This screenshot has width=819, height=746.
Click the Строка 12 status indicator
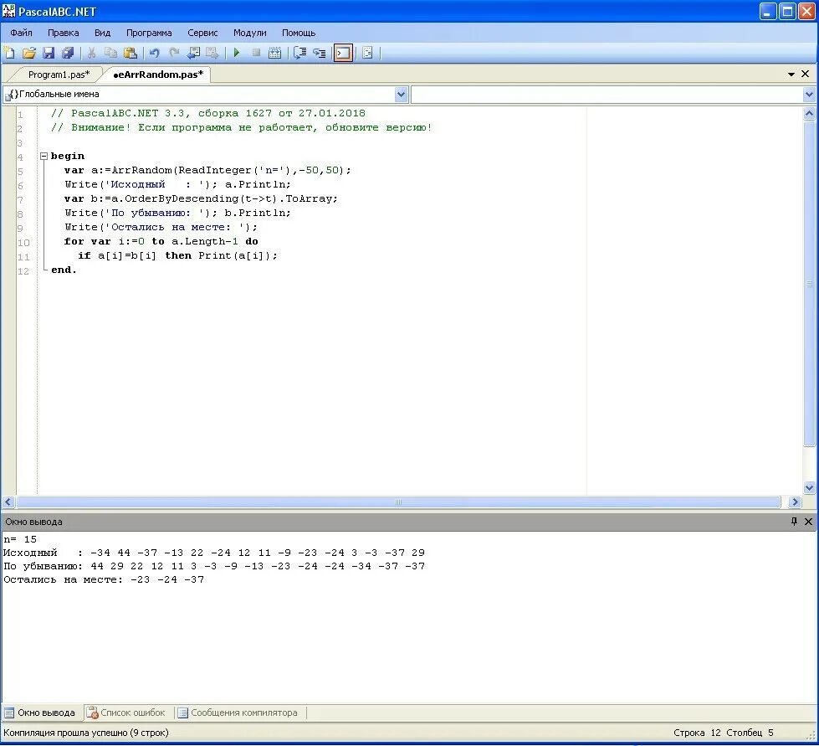tap(697, 733)
